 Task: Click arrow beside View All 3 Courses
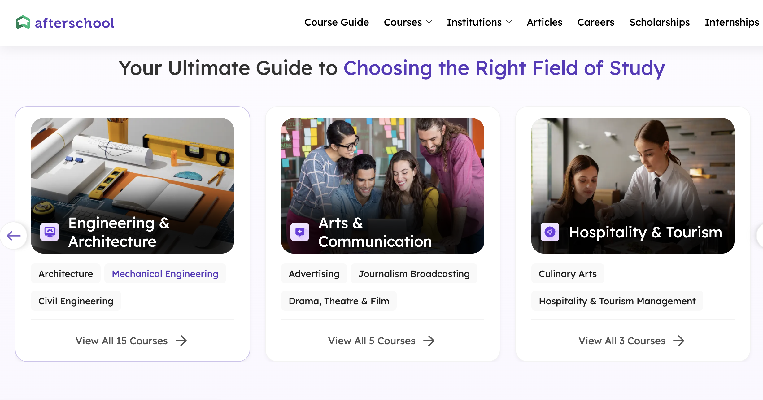(679, 341)
